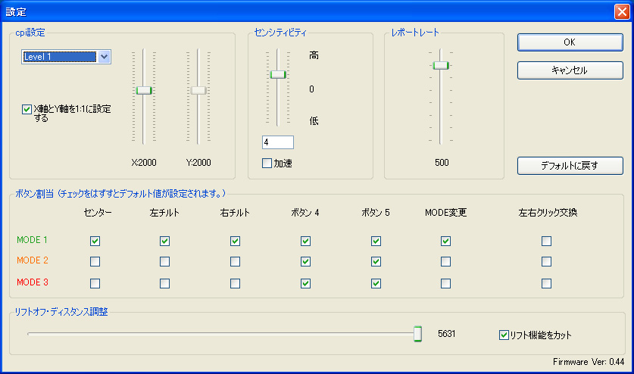Enable the 加速 checkbox

[267, 163]
